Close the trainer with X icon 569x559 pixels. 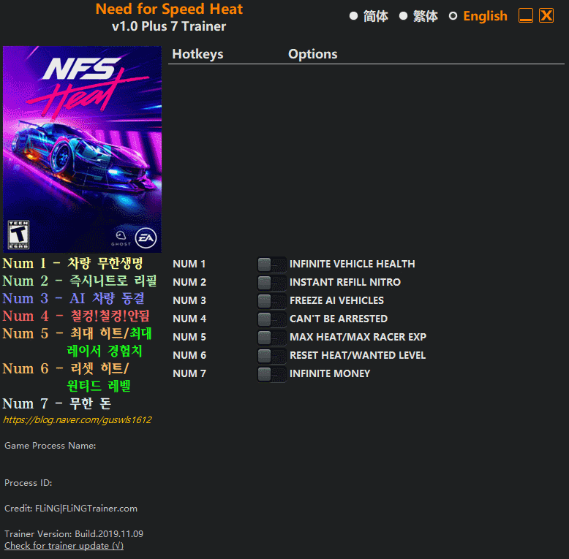click(546, 15)
